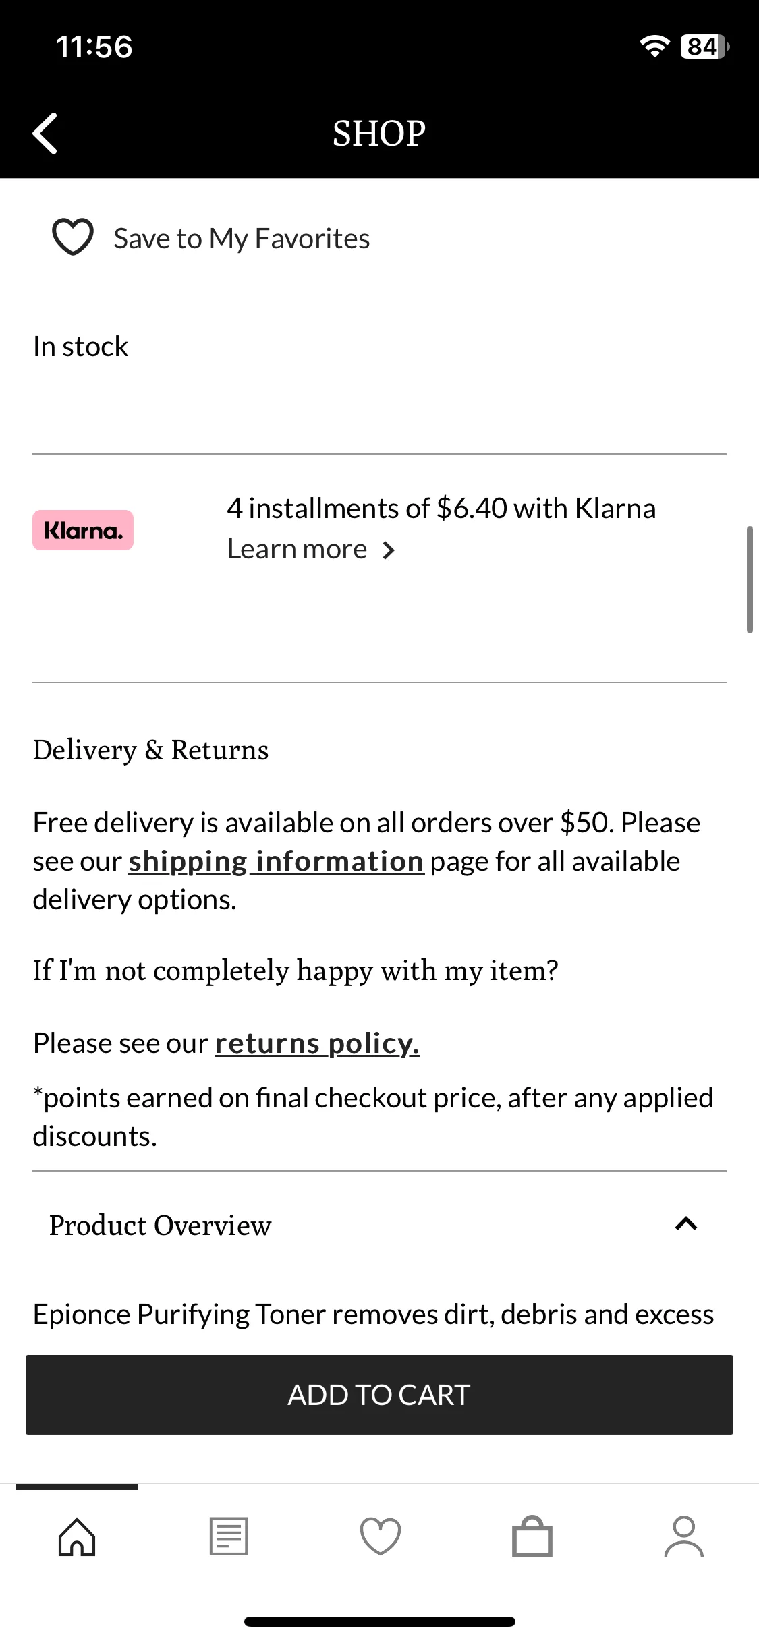The height and width of the screenshot is (1643, 759).
Task: Open the favorites heart tab
Action: point(381,1537)
